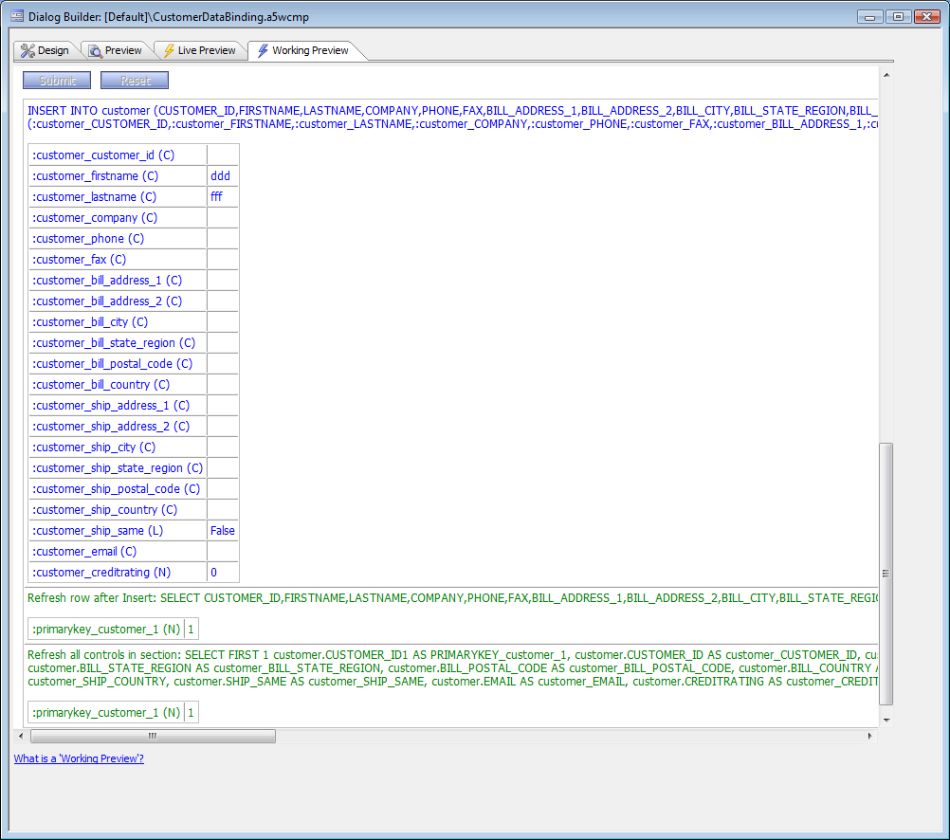The width and height of the screenshot is (950, 840).
Task: Select the :customer_company (C) label
Action: click(95, 217)
